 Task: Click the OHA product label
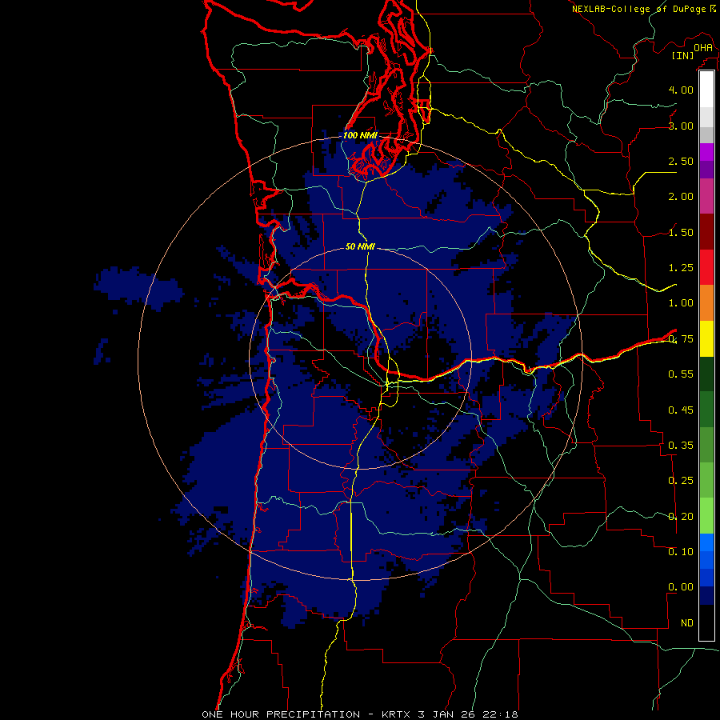[x=703, y=47]
